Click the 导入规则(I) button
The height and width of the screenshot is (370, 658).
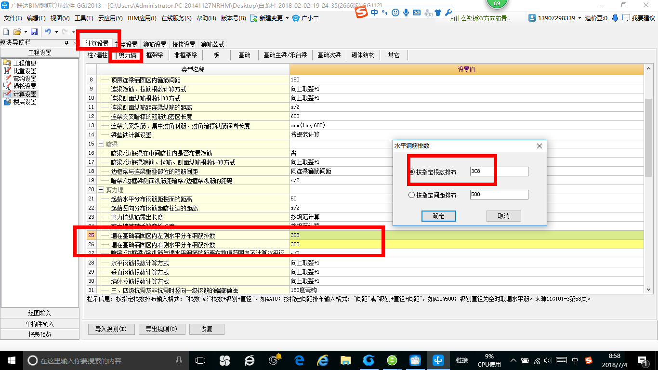[x=111, y=330]
